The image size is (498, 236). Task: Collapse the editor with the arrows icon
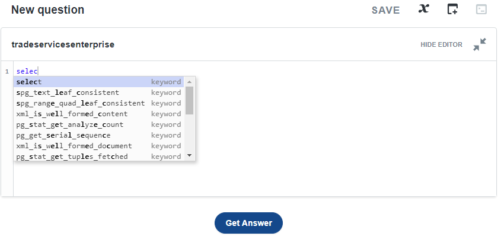pos(480,44)
